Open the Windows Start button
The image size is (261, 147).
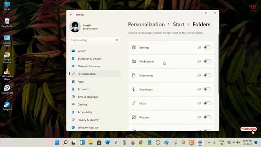pos(57,143)
